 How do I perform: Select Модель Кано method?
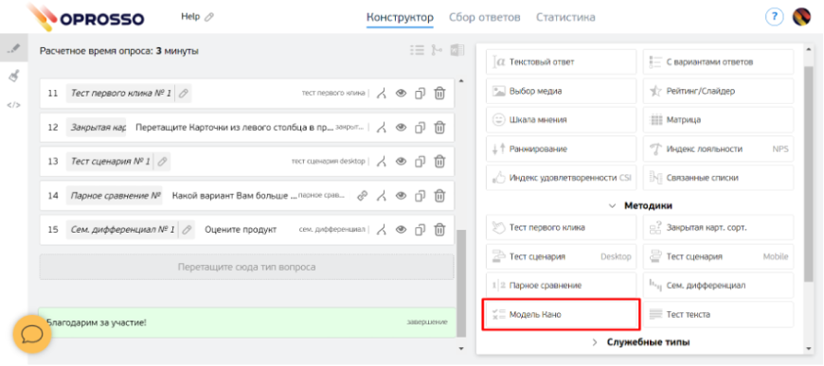click(562, 315)
